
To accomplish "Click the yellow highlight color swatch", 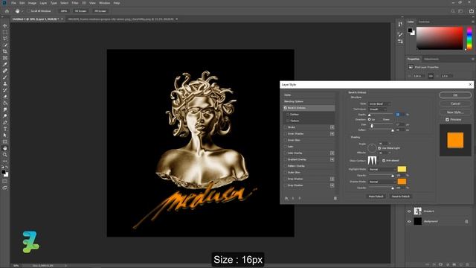I will click(402, 169).
